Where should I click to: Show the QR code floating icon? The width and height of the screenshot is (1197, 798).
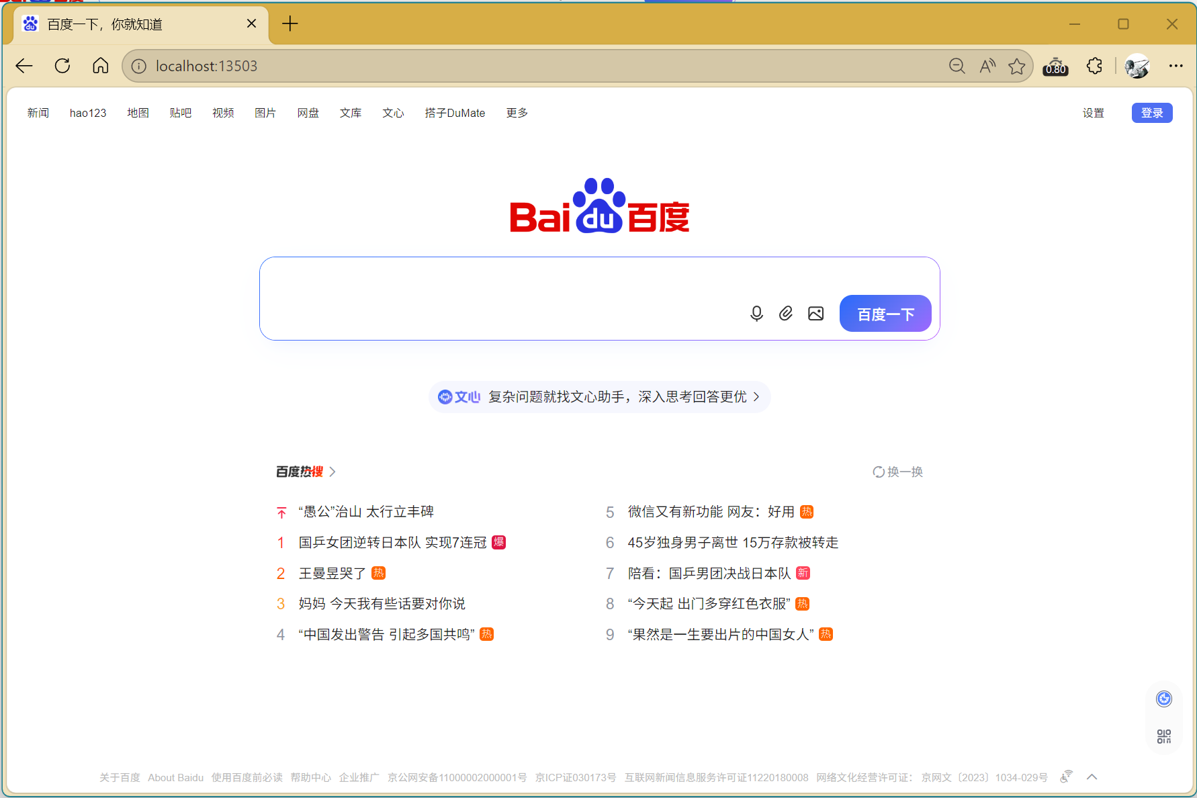pyautogui.click(x=1164, y=737)
